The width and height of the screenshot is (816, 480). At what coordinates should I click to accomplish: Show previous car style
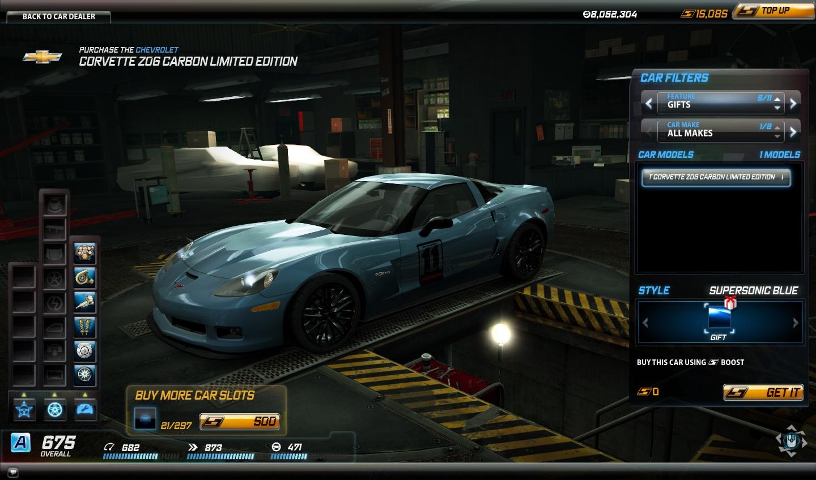(x=645, y=323)
